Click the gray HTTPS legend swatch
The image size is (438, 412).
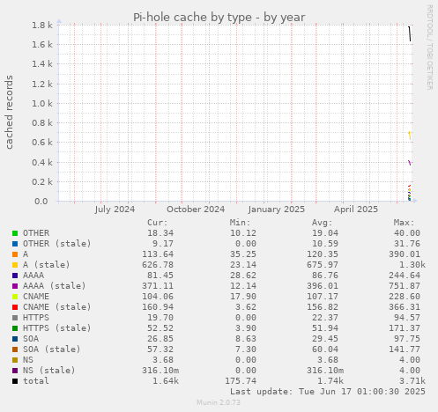(x=15, y=318)
